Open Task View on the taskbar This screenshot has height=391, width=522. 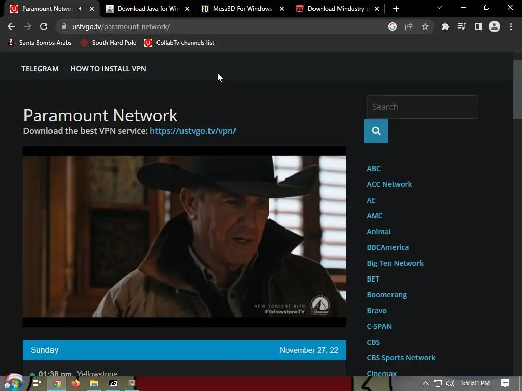(37, 383)
